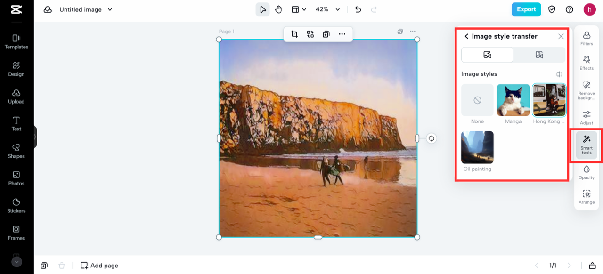Expand the collapsed sidebar arrow at bottom

[x=16, y=262]
